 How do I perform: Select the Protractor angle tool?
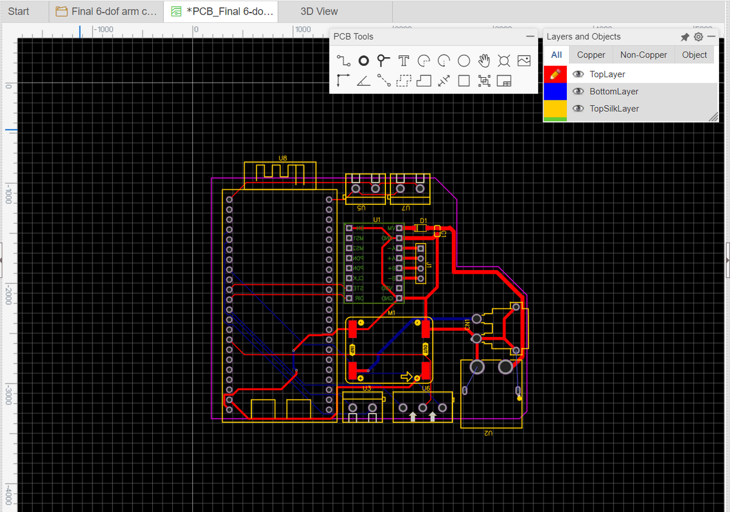[x=363, y=81]
